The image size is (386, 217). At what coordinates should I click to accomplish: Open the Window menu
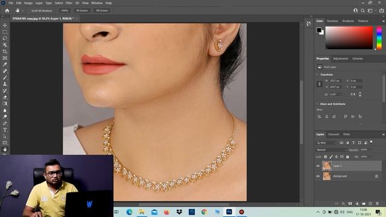coord(96,3)
